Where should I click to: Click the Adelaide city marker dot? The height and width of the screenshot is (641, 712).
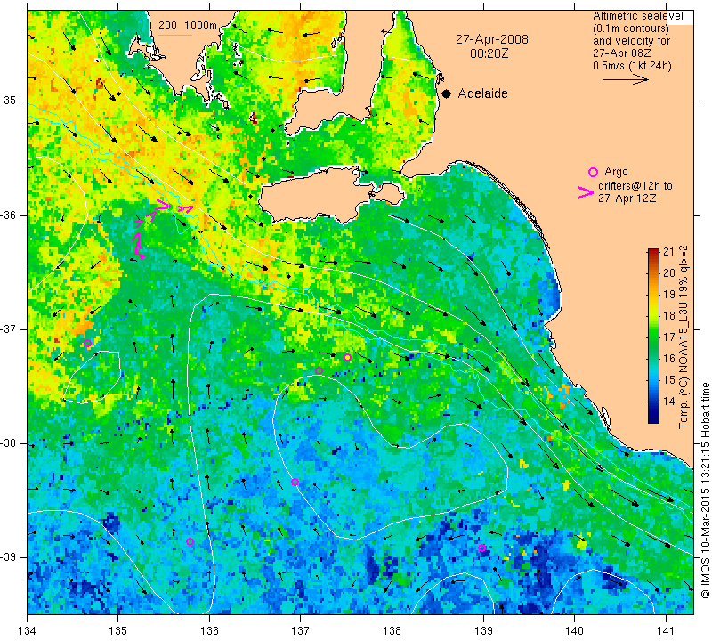(447, 93)
